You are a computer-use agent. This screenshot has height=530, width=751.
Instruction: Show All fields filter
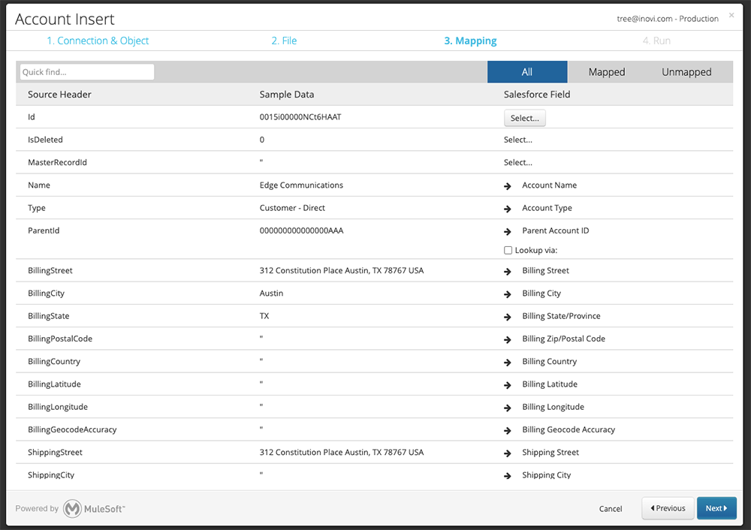click(527, 72)
